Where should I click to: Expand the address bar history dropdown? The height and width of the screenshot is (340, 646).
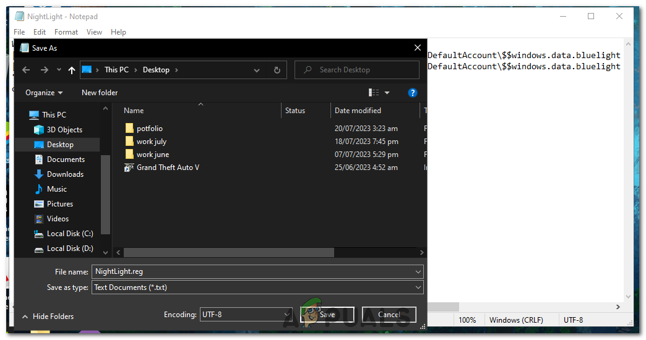click(x=257, y=70)
